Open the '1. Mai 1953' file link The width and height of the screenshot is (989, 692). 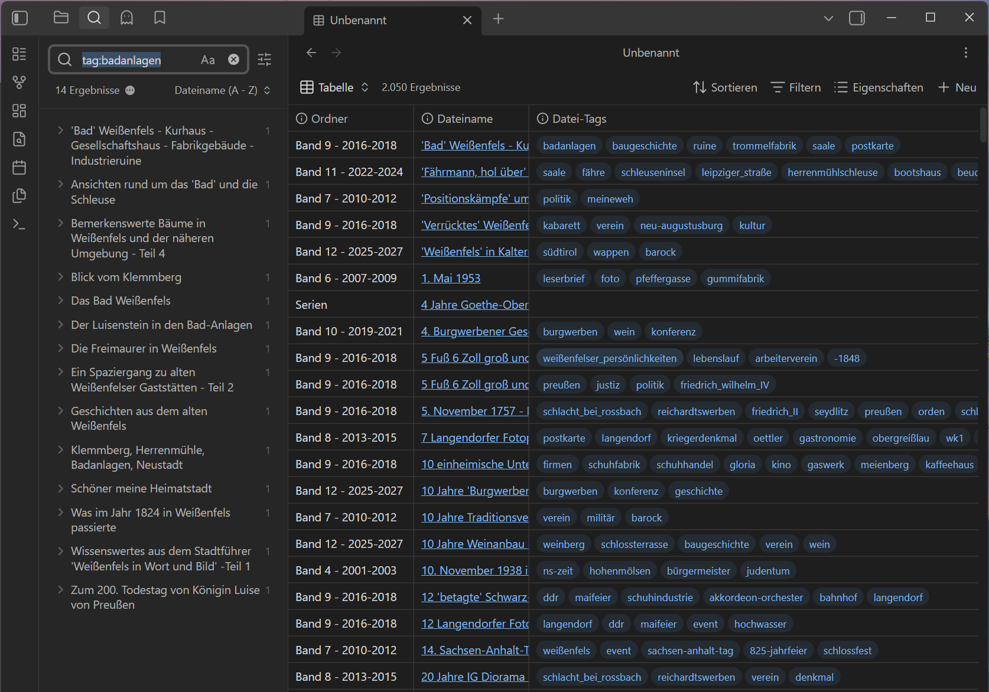pyautogui.click(x=450, y=278)
